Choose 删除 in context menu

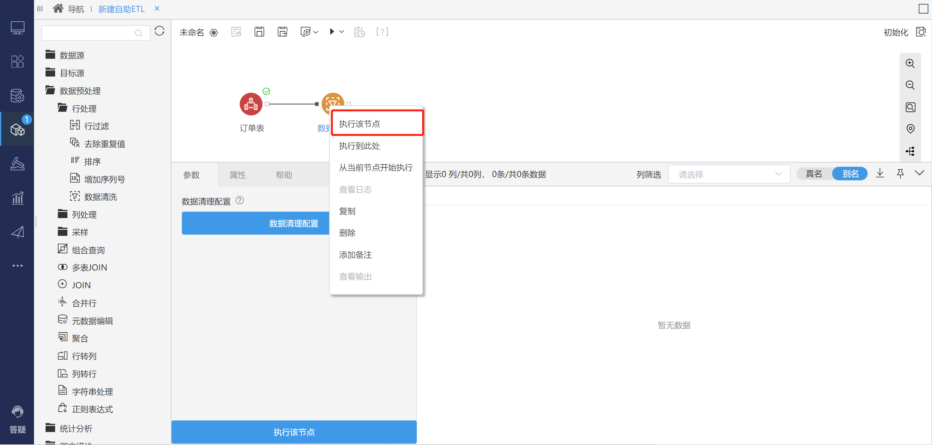(377, 233)
